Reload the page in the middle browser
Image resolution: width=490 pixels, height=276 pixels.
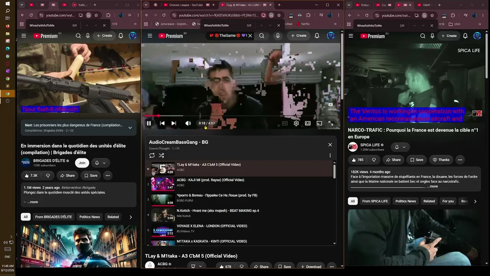[x=164, y=15]
